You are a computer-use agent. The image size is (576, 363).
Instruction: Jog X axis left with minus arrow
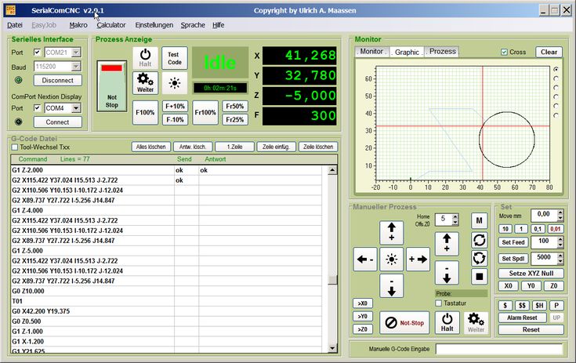[365, 259]
